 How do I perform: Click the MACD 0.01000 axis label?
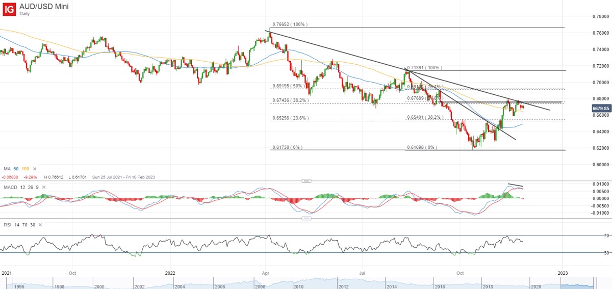tap(600, 183)
